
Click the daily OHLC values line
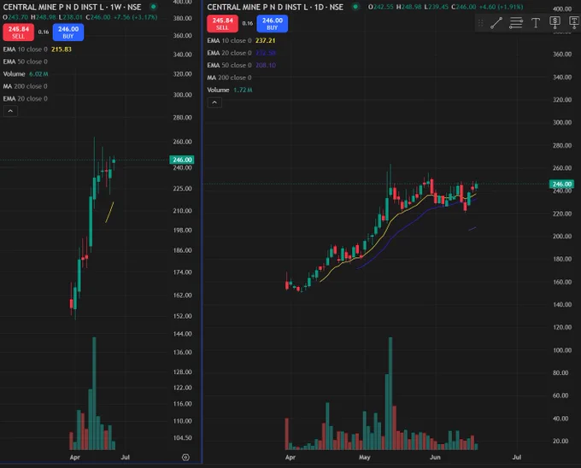click(x=446, y=7)
